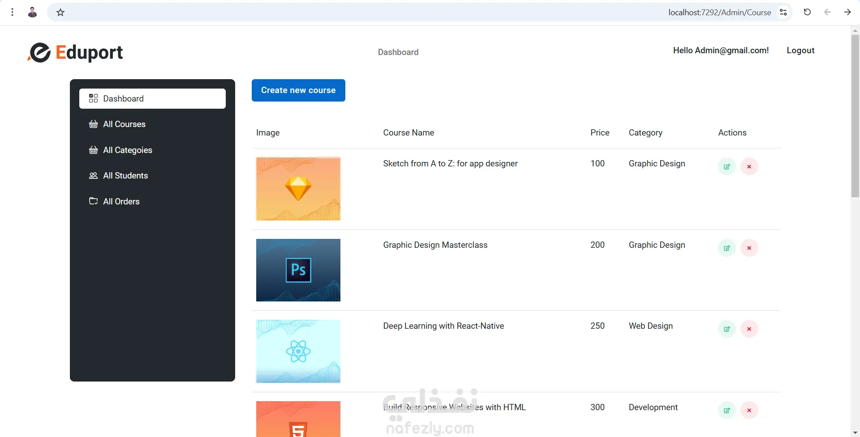The image size is (860, 437).
Task: Click the scrollbar down arrow
Action: pos(855,433)
